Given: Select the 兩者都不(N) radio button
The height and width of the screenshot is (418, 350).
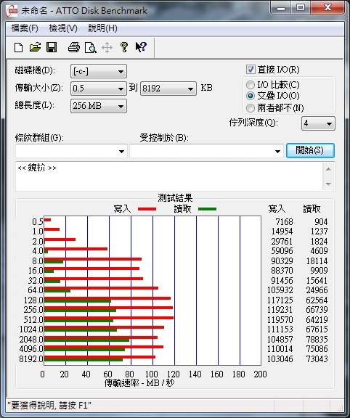Looking at the screenshot, I should point(251,108).
